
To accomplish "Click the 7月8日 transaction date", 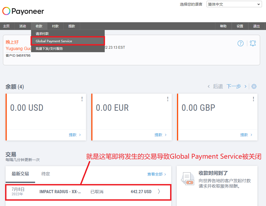I will click(x=18, y=189).
